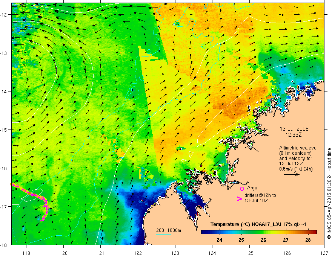Click the '(0.1m contours)' text

(295, 153)
